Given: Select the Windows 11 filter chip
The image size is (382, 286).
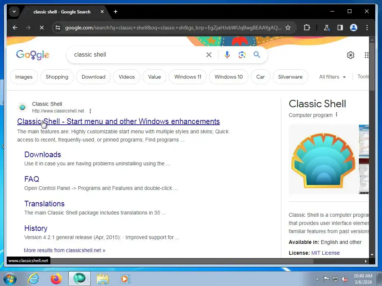Looking at the screenshot, I should point(188,77).
